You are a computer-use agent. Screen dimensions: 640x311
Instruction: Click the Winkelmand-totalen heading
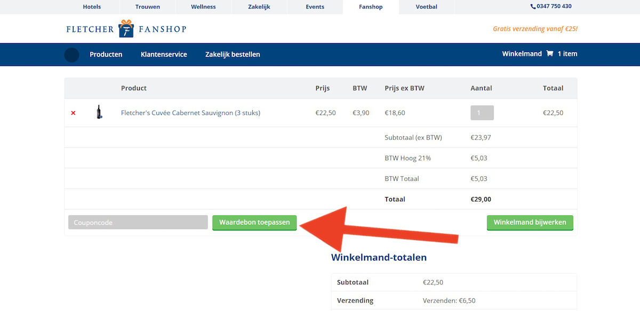tap(379, 258)
